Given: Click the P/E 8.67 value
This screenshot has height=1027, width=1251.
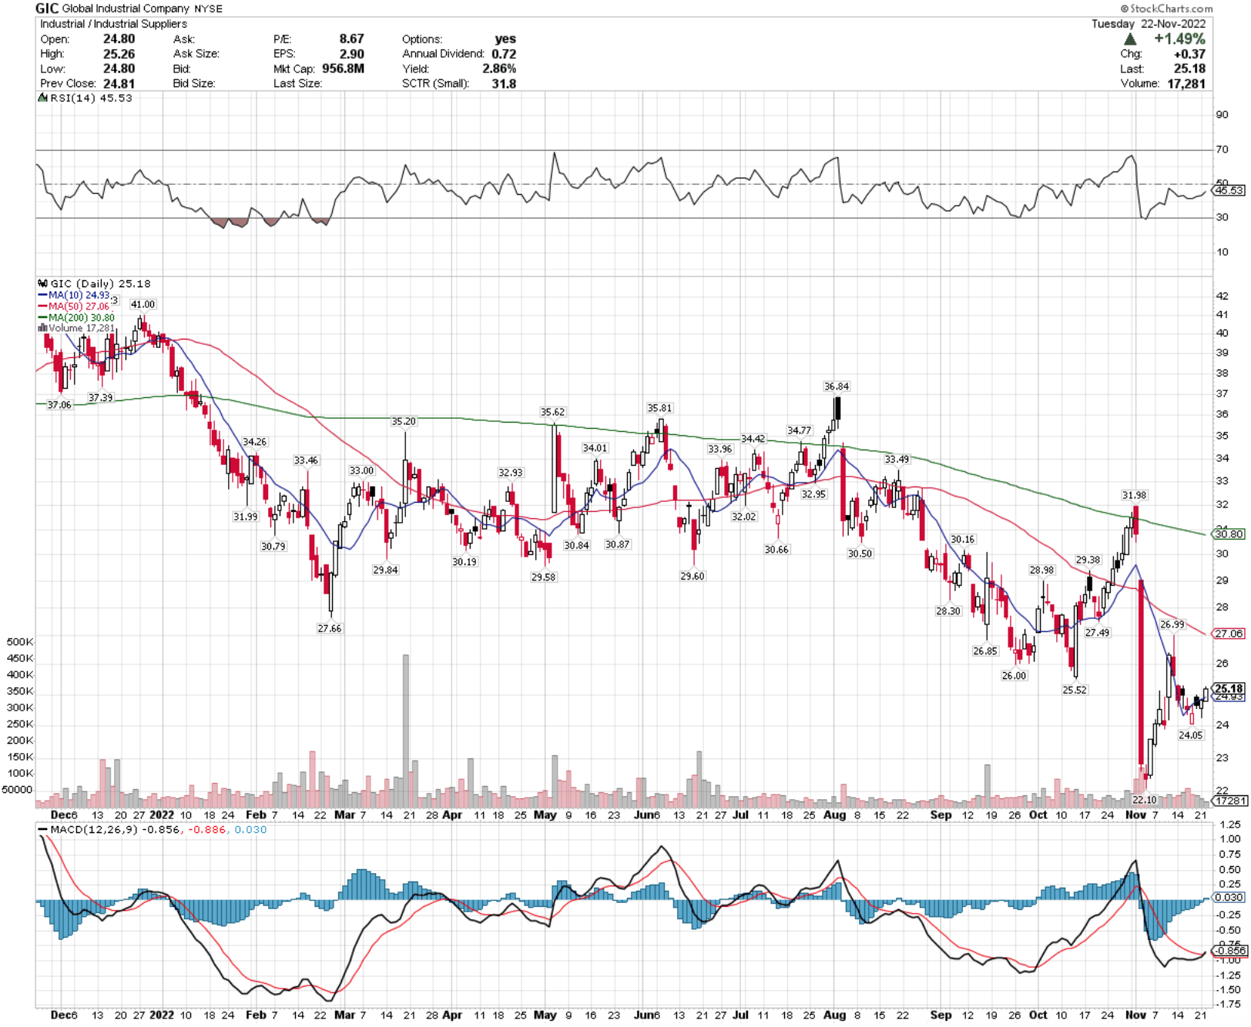Looking at the screenshot, I should [x=351, y=38].
